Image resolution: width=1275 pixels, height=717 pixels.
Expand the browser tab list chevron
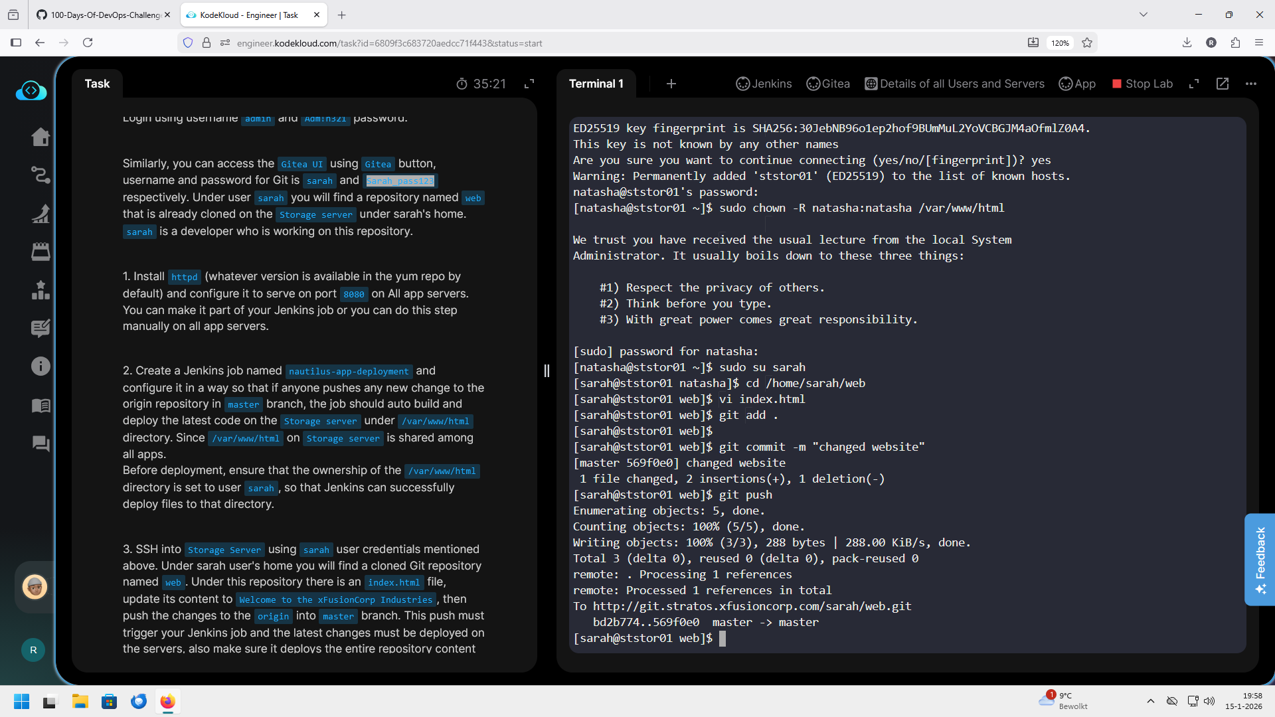pyautogui.click(x=1143, y=15)
